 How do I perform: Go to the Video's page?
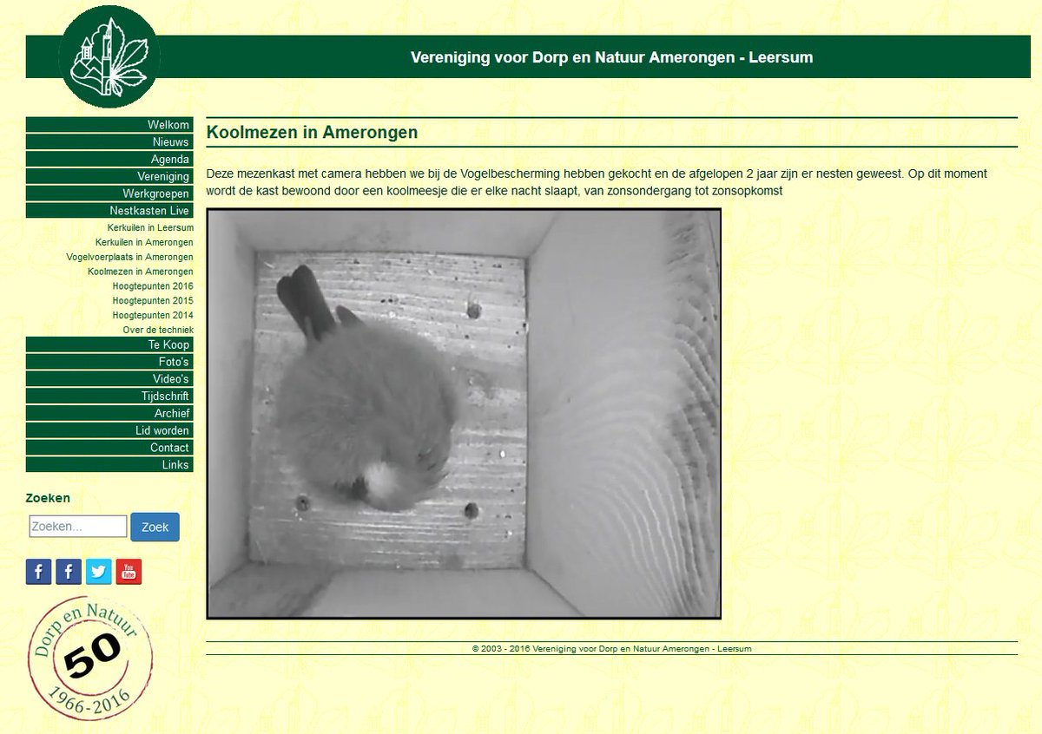pos(109,379)
